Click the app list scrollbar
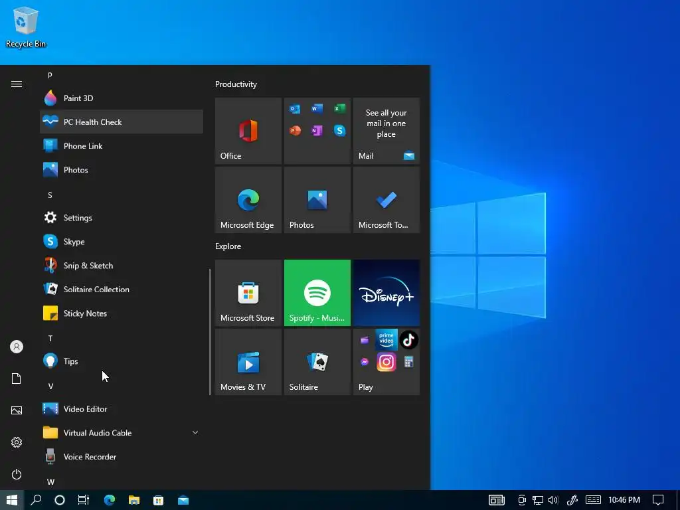 (x=210, y=332)
